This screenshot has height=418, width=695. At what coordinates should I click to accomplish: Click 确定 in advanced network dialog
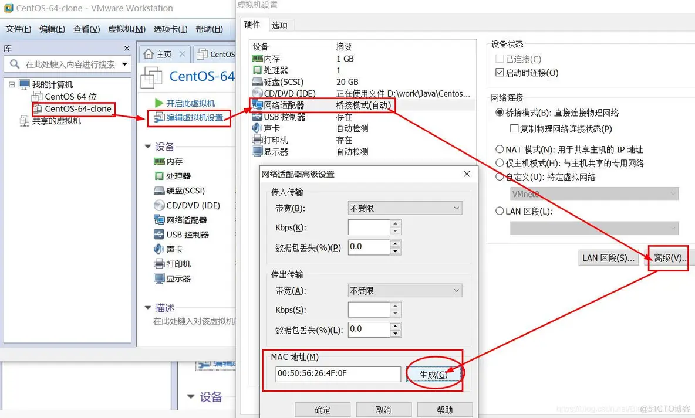point(322,410)
